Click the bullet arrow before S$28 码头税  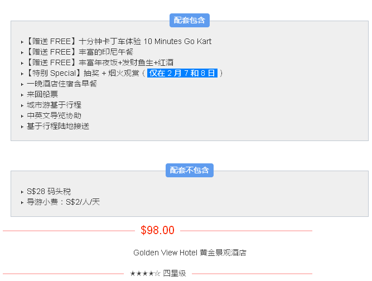pyautogui.click(x=22, y=192)
